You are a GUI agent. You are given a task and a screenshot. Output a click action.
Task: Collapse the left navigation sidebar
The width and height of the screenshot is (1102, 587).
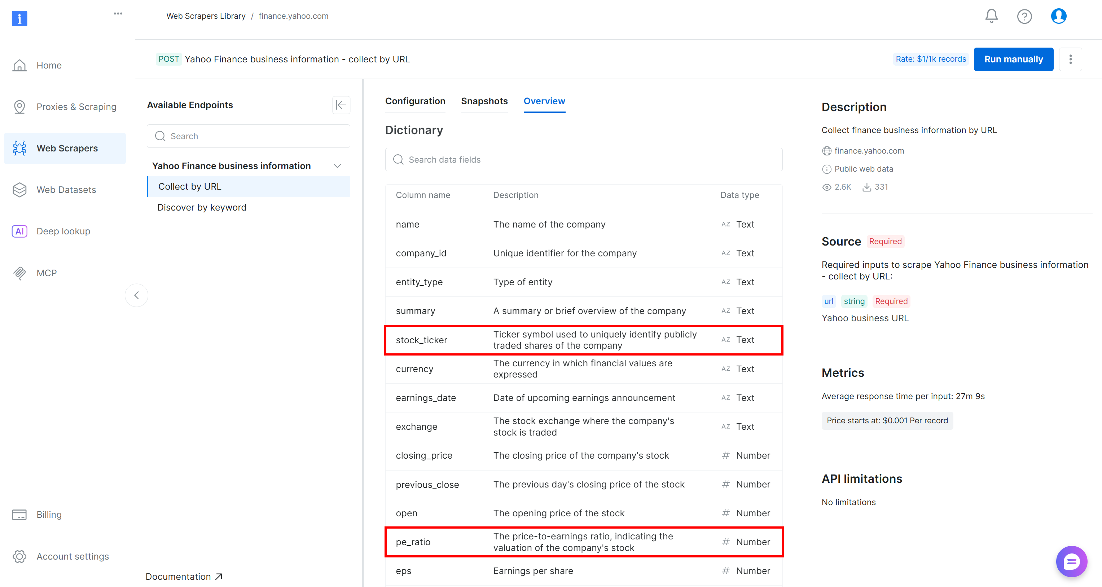click(x=136, y=295)
